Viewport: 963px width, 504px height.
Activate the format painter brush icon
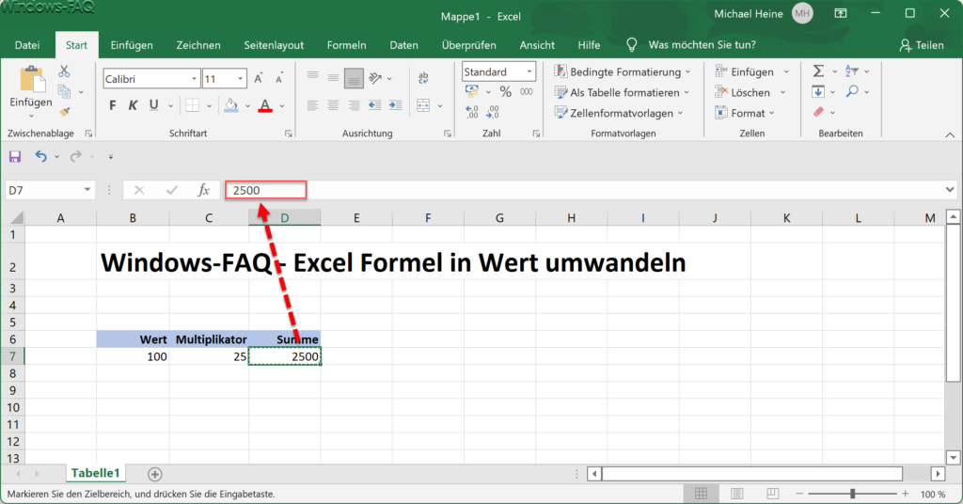pos(65,112)
